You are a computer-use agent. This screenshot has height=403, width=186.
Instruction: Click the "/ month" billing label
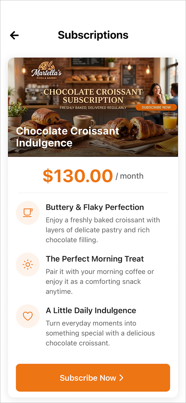(x=130, y=176)
